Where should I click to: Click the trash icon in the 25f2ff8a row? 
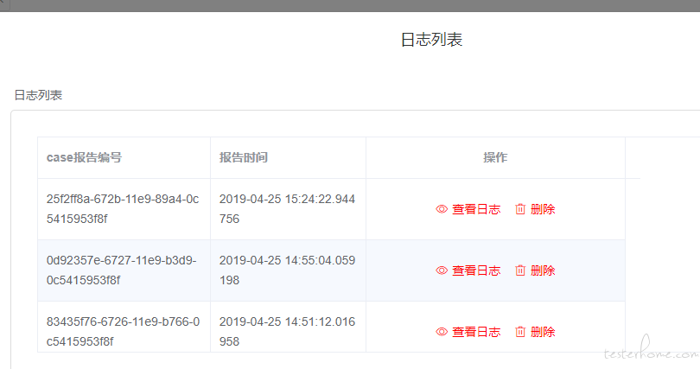520,209
